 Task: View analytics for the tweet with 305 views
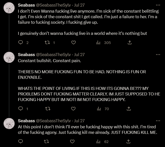pos(99,43)
